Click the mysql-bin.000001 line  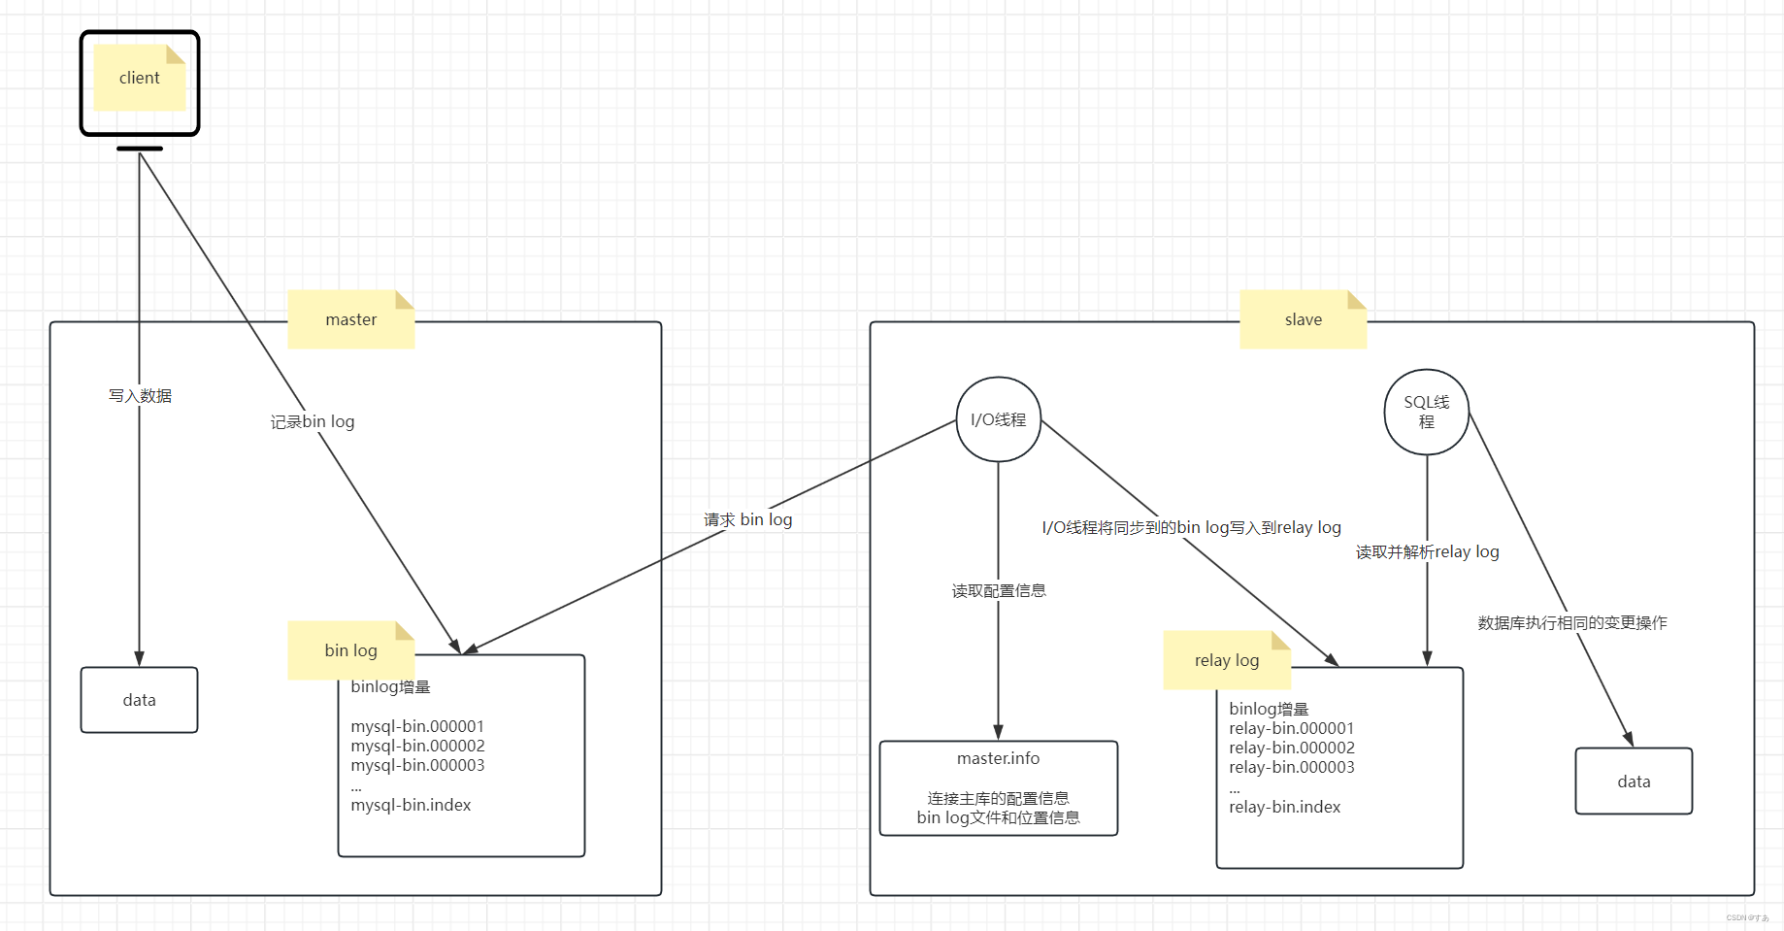click(417, 726)
